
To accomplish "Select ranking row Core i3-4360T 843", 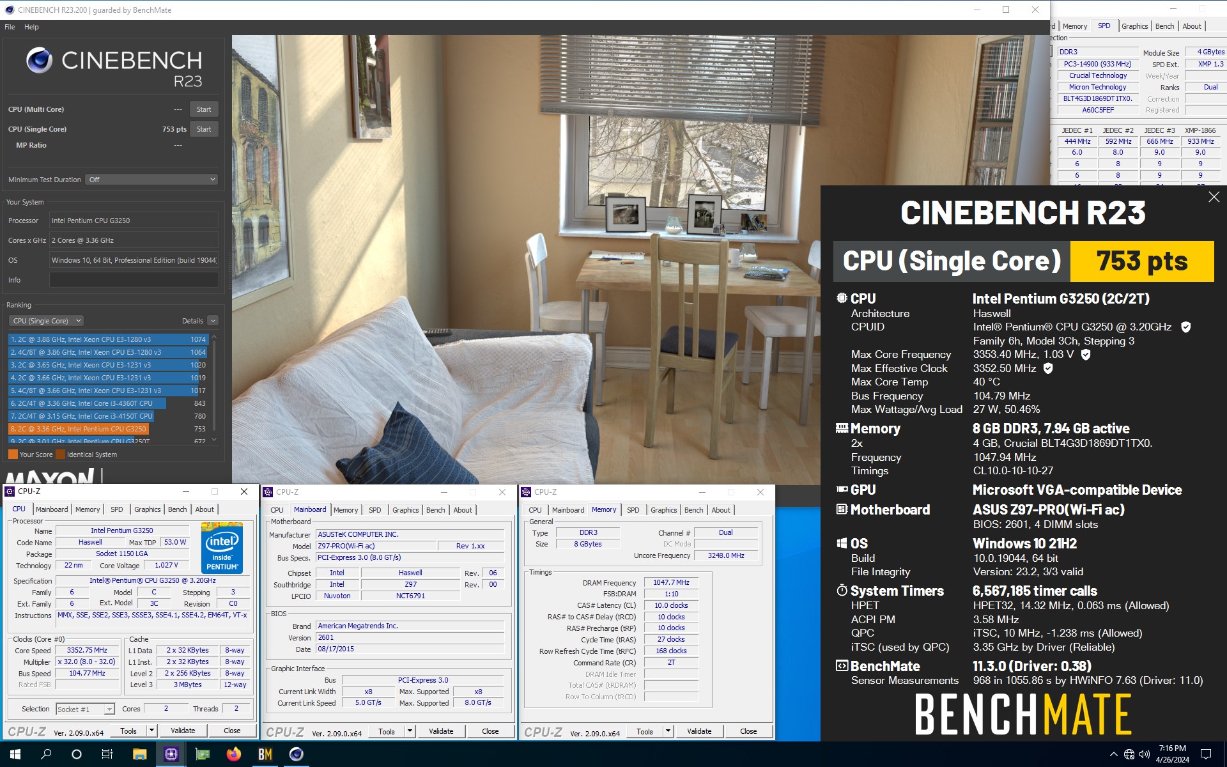I will click(x=109, y=403).
